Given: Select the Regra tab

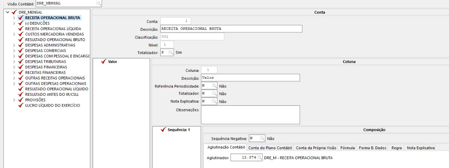Looking at the screenshot, I should (x=396, y=148).
